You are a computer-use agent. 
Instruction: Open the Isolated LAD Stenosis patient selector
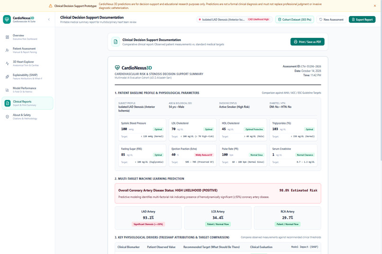click(234, 19)
